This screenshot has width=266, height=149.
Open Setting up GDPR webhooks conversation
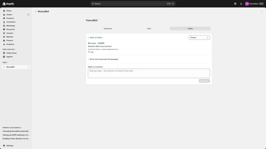pyautogui.click(x=16, y=135)
